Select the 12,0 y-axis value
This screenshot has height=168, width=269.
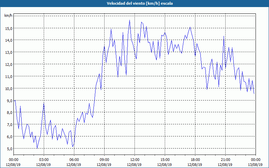[x=9, y=65]
